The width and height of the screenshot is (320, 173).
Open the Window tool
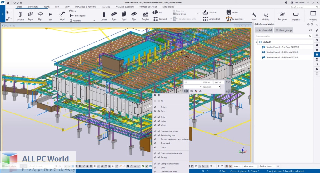pos(313,16)
